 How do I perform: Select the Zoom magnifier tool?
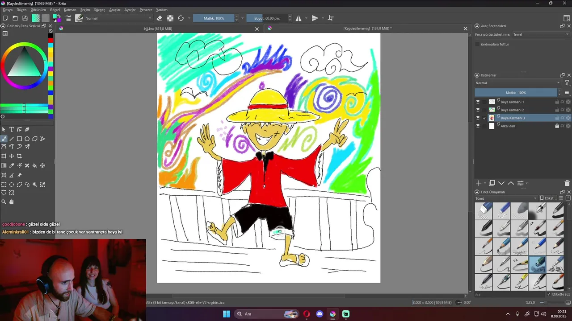(x=4, y=202)
